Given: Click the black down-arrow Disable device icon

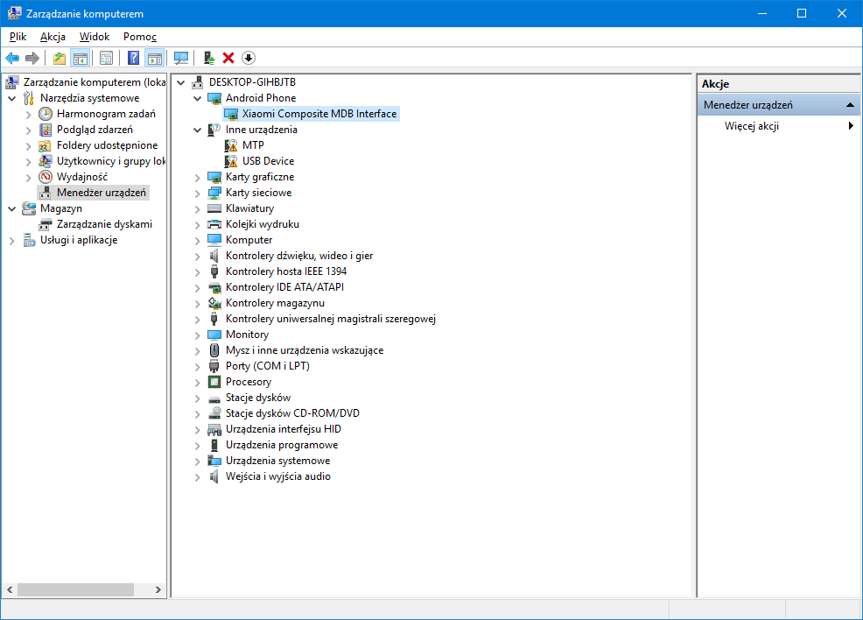Looking at the screenshot, I should 249,58.
